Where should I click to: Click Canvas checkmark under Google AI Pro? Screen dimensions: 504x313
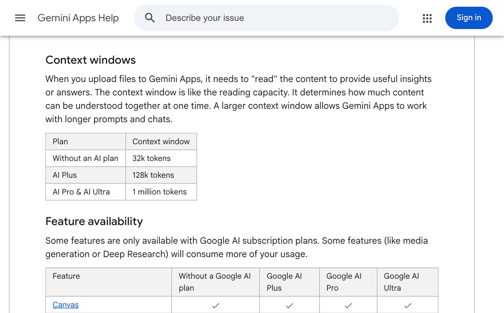click(348, 306)
